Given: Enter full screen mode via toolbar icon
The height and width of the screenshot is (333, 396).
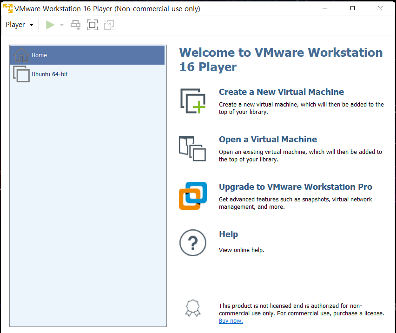Looking at the screenshot, I should point(92,25).
